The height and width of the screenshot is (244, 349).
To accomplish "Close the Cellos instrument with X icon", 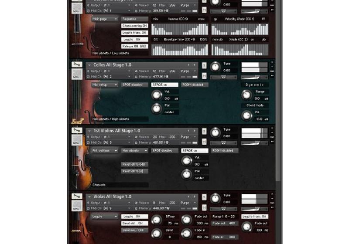I will [272, 62].
